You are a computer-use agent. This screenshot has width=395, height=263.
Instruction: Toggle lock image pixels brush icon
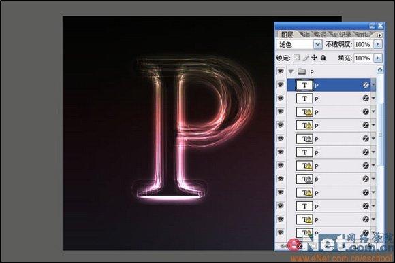coord(305,58)
